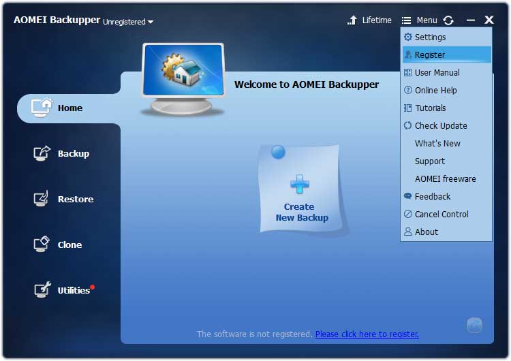511x361 pixels.
Task: Go to the Home tab label
Action: click(70, 108)
